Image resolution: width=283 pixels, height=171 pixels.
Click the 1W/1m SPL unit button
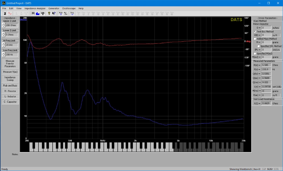pos(276,50)
